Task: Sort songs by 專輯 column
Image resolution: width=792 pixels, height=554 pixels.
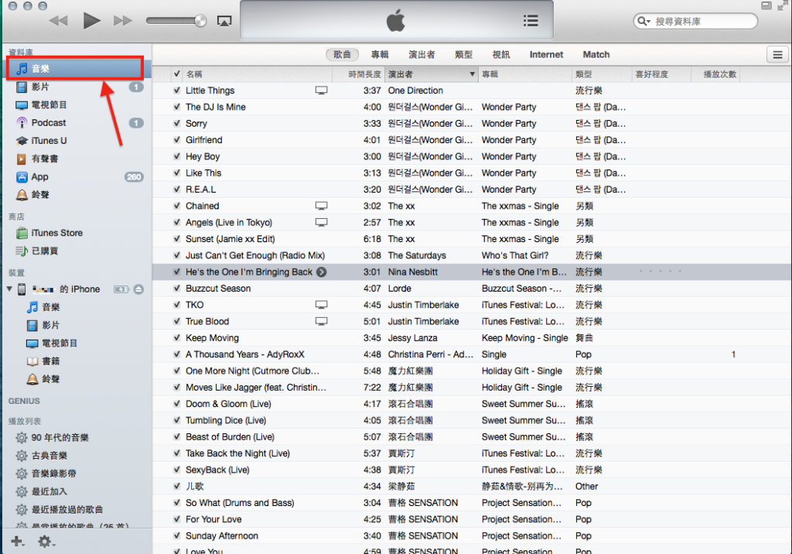Action: coord(525,74)
